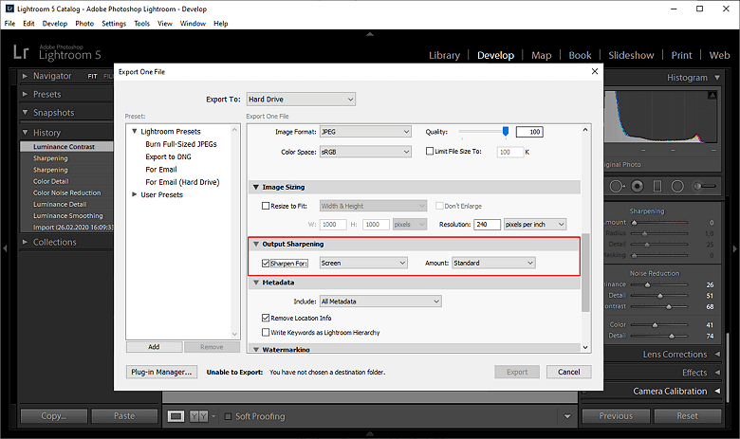740x439 pixels.
Task: Open the Sharpen For Screen dropdown
Action: [363, 264]
